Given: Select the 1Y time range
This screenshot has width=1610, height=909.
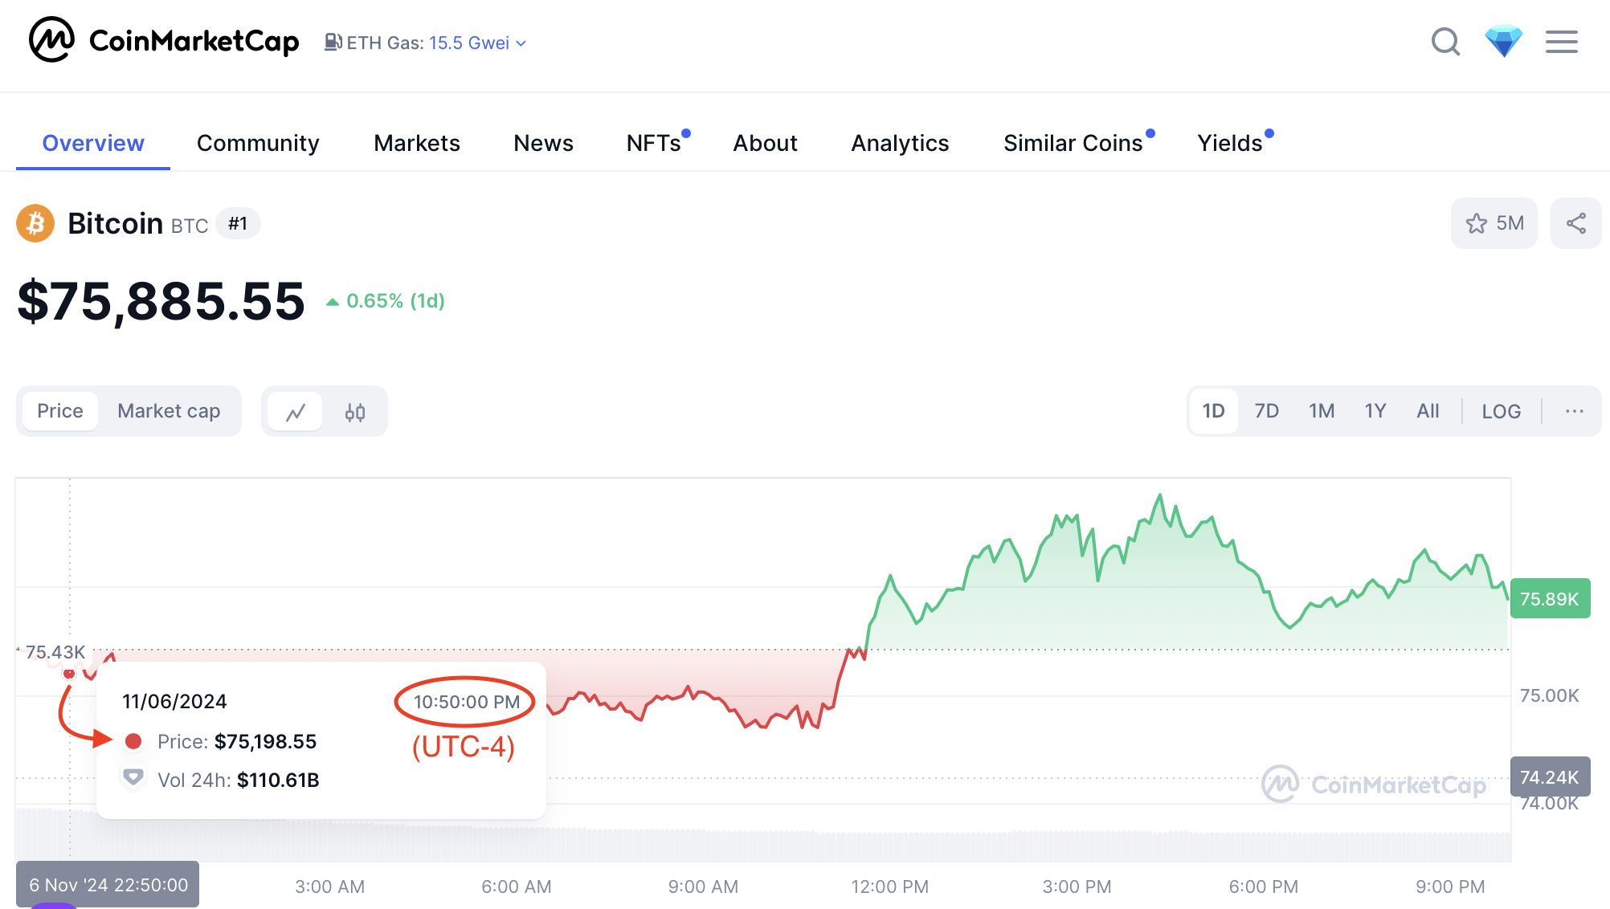Looking at the screenshot, I should [x=1375, y=411].
